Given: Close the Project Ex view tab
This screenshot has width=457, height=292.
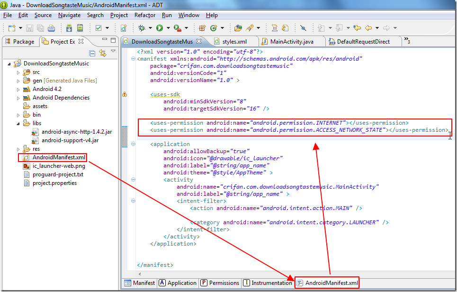Looking at the screenshot, I should click(x=81, y=41).
